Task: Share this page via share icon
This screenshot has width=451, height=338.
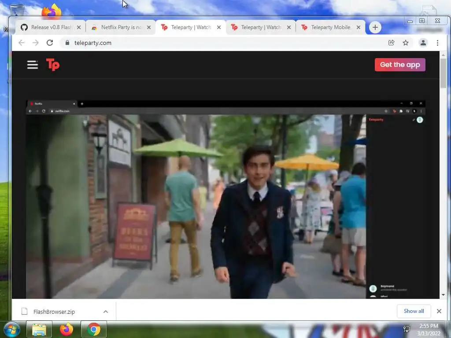Action: 391,43
